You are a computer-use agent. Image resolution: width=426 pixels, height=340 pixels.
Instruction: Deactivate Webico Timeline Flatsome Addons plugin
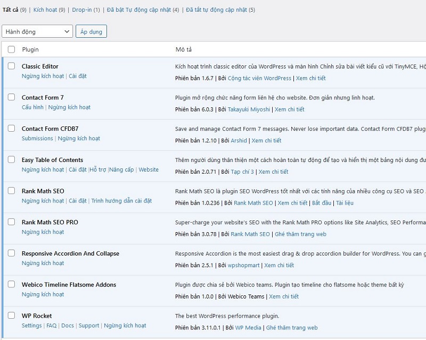click(43, 294)
